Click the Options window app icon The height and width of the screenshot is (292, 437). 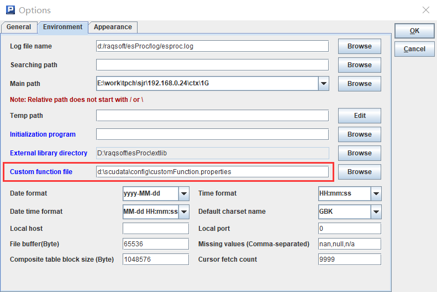tap(9, 10)
